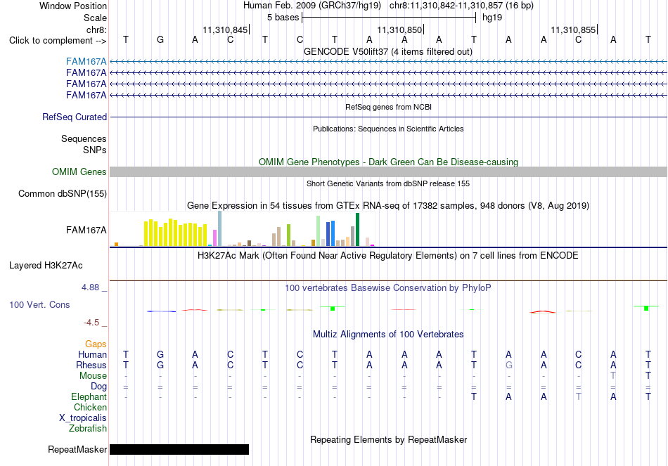Click the OMIM Gene Phenotypes track title
The width and height of the screenshot is (668, 466).
pyautogui.click(x=388, y=162)
